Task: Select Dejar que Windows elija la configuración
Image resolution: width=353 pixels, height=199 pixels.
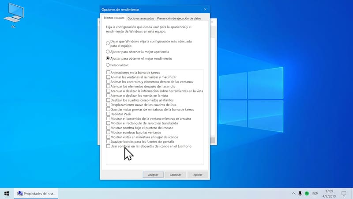Action: pyautogui.click(x=108, y=43)
